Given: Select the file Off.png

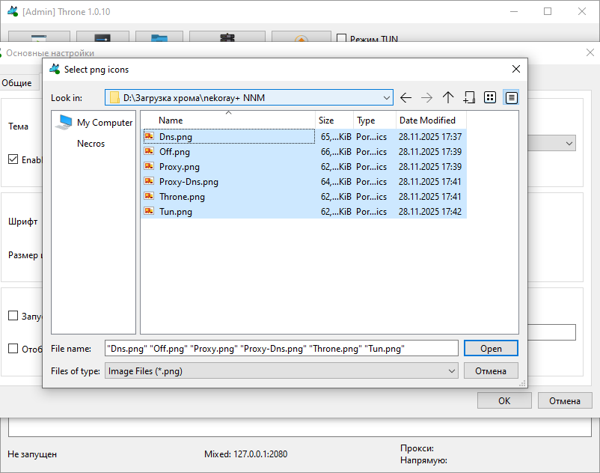Looking at the screenshot, I should tap(174, 151).
